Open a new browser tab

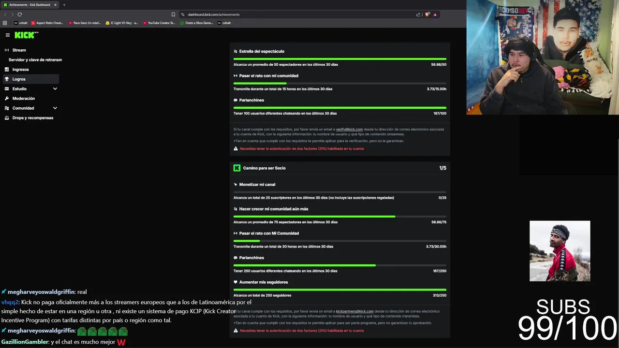64,5
